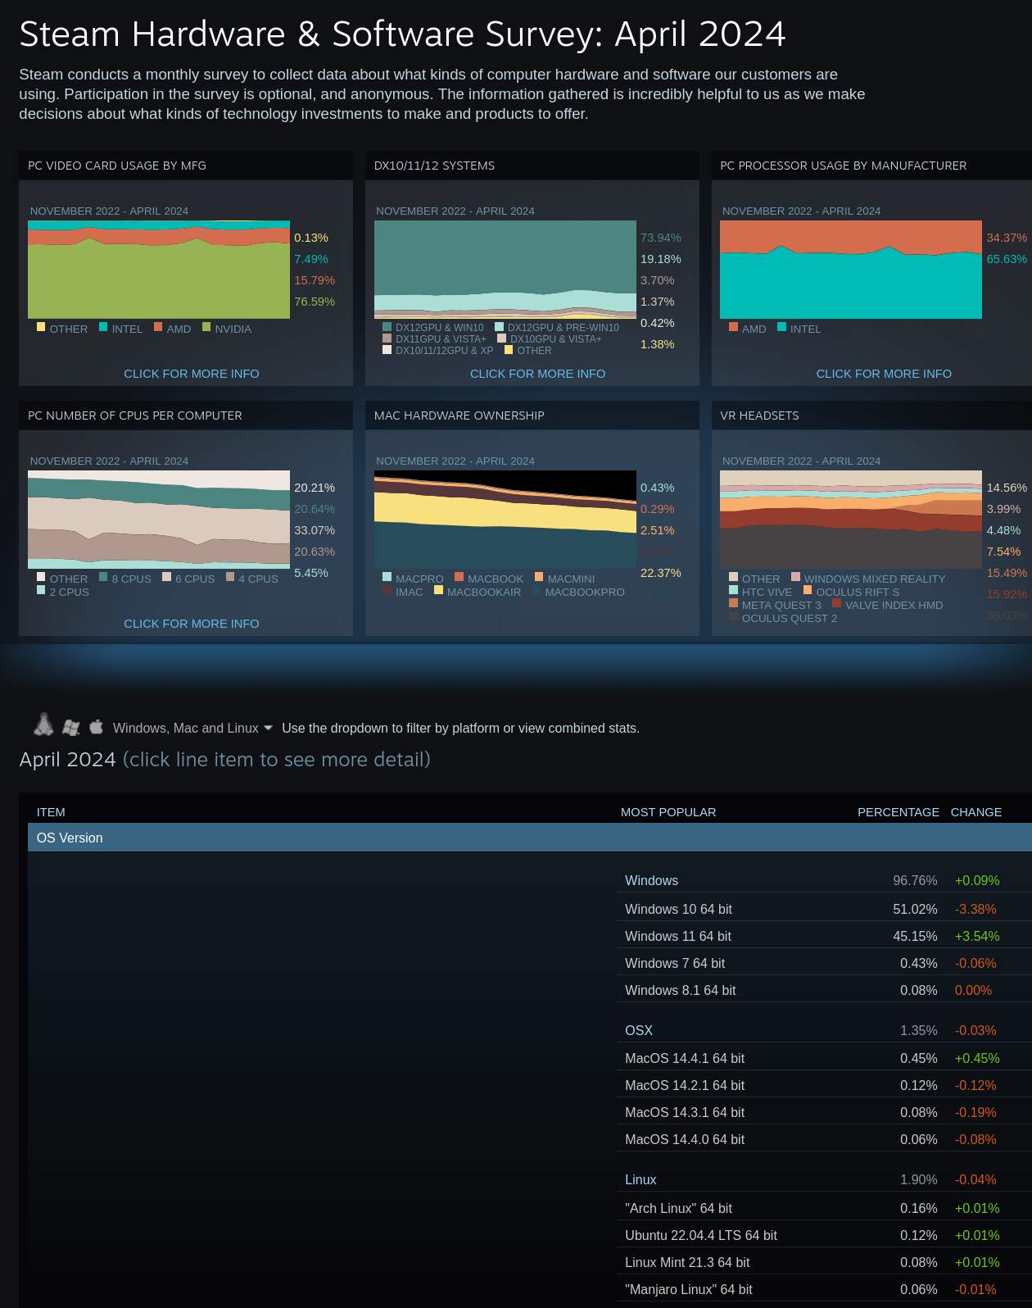Click the INTEL legend swatch in video card chart

[x=103, y=327]
